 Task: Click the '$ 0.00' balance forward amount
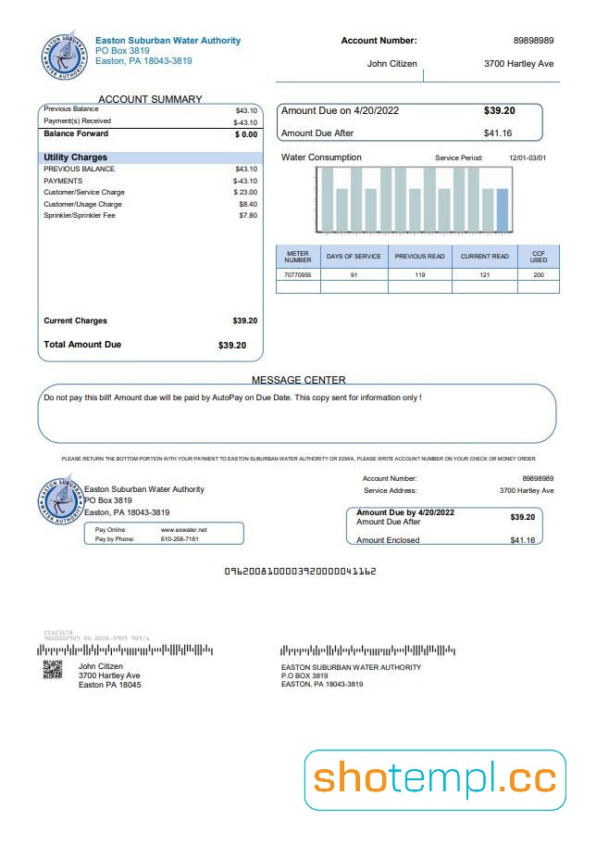246,134
